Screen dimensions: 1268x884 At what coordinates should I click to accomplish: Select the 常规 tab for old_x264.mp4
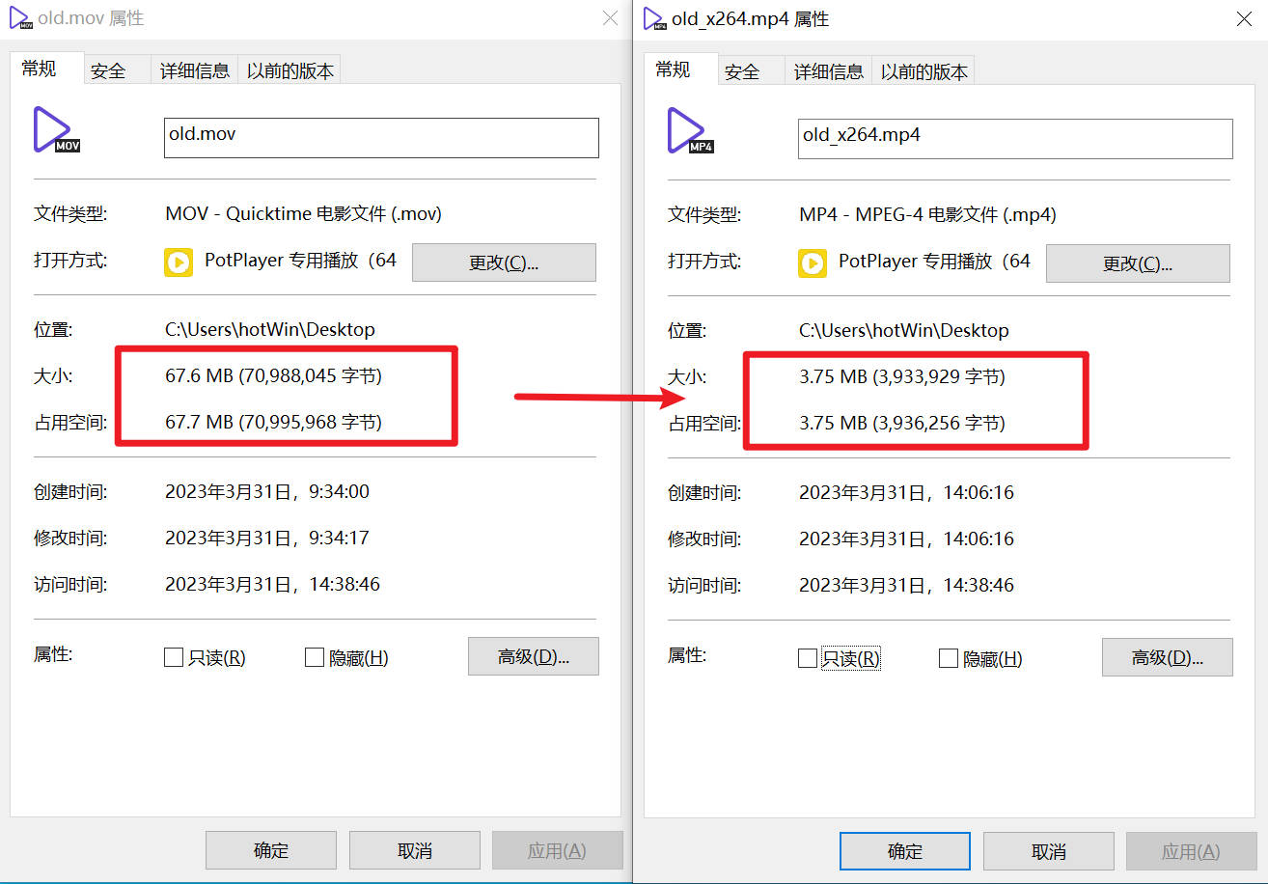673,69
